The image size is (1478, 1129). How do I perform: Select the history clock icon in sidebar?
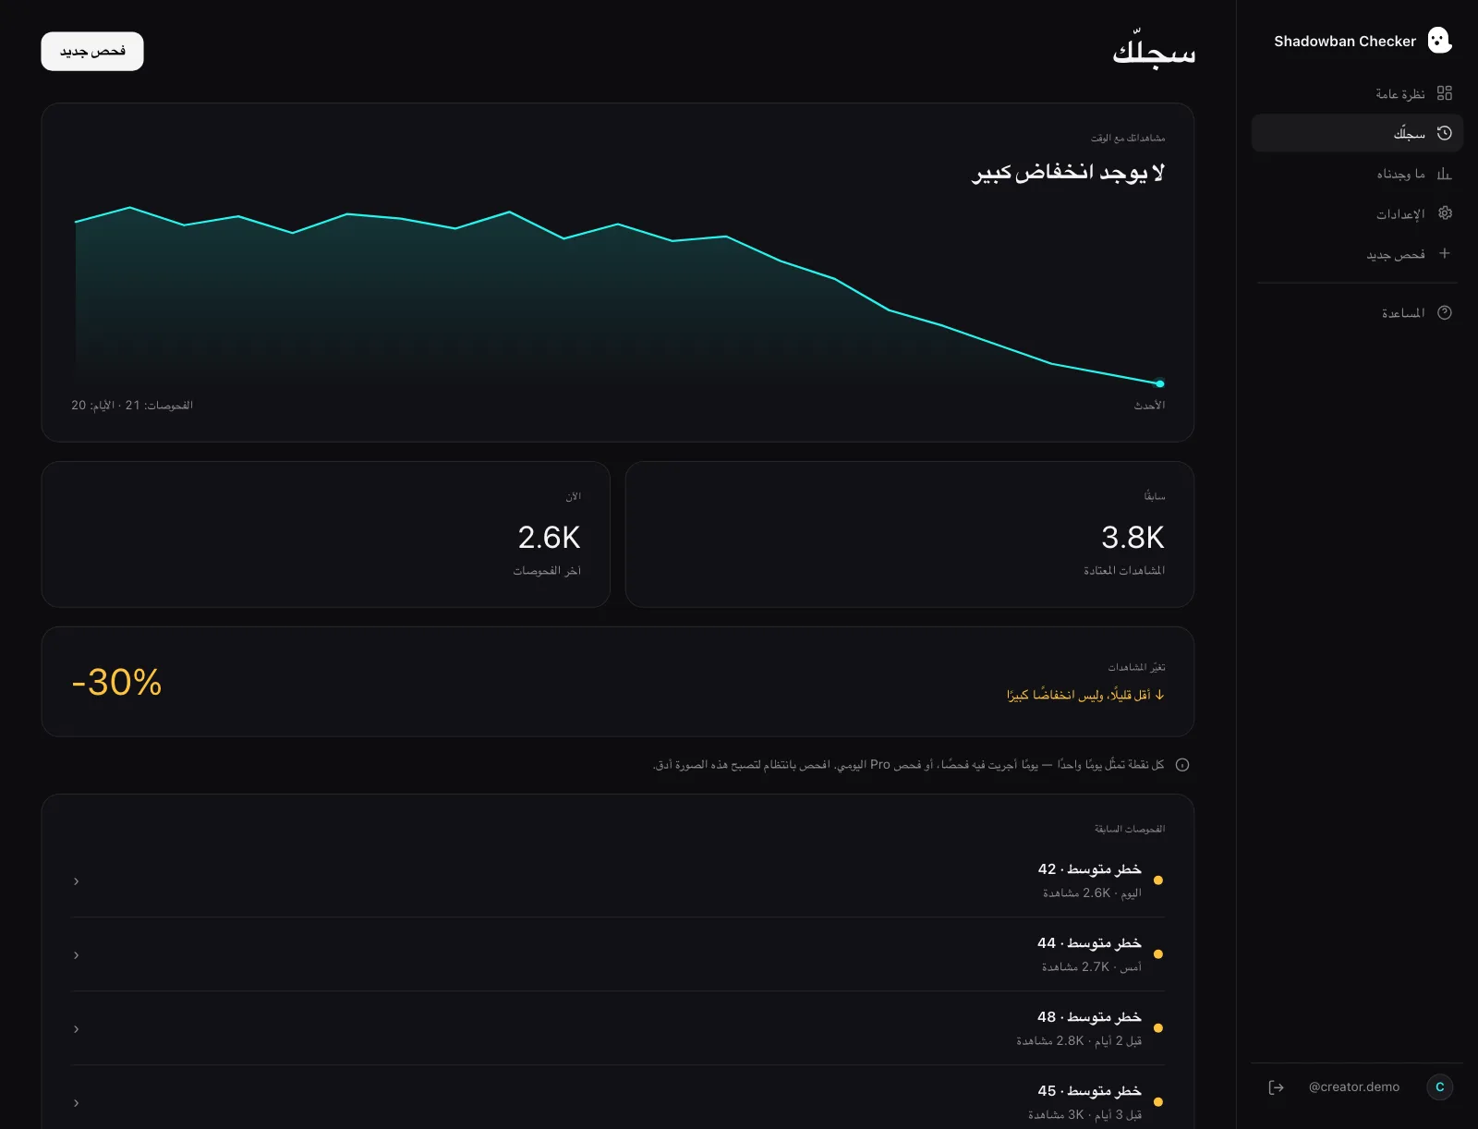1445,133
